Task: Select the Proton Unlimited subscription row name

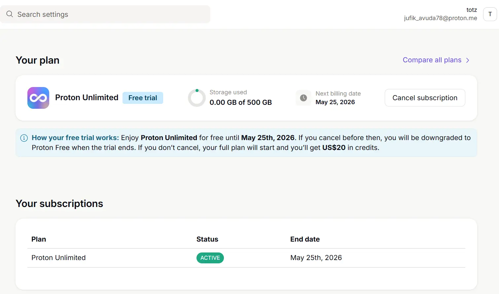Action: pyautogui.click(x=58, y=258)
